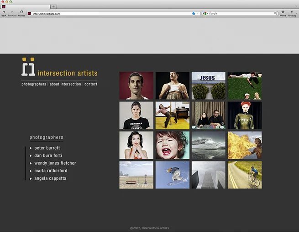Screen dimensions: 299x232
Task: View the red-haired woman in latex photo
Action: pos(245,116)
